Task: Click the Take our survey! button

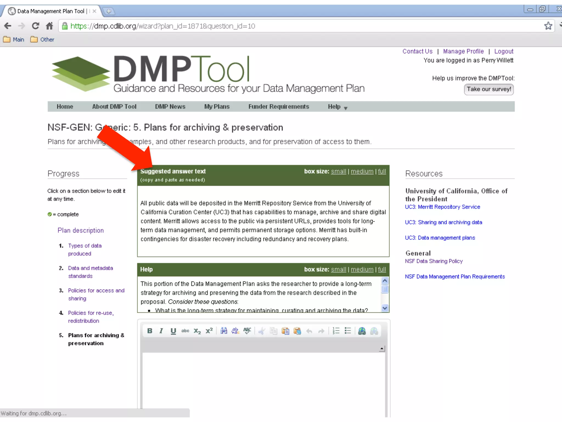Action: (489, 89)
